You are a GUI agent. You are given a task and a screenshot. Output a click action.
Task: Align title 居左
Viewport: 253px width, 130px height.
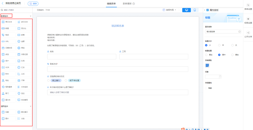(206, 55)
